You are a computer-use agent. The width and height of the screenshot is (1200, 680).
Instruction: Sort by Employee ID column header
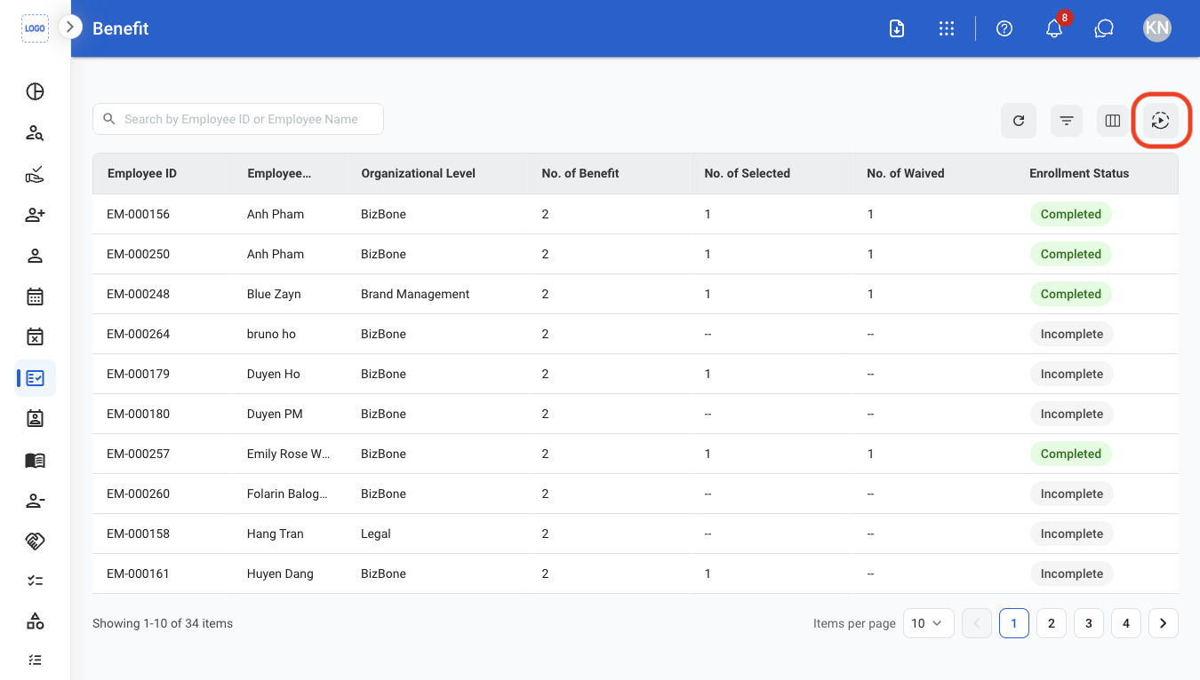pos(142,173)
